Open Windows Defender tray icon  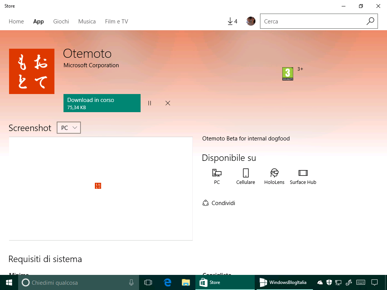(x=329, y=282)
